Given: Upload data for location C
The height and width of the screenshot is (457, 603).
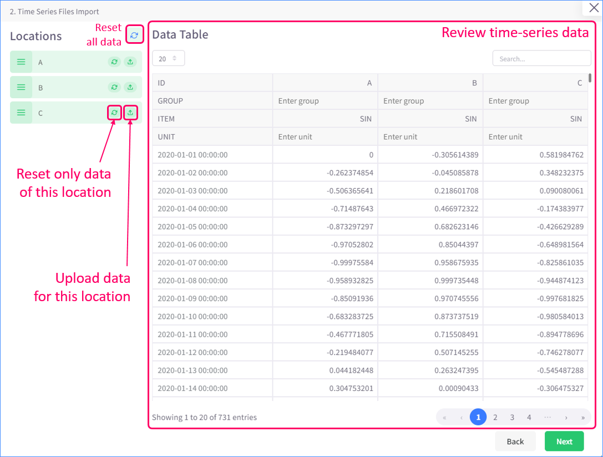Looking at the screenshot, I should tap(130, 113).
